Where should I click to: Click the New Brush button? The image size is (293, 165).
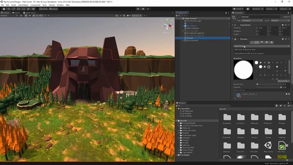283,81
